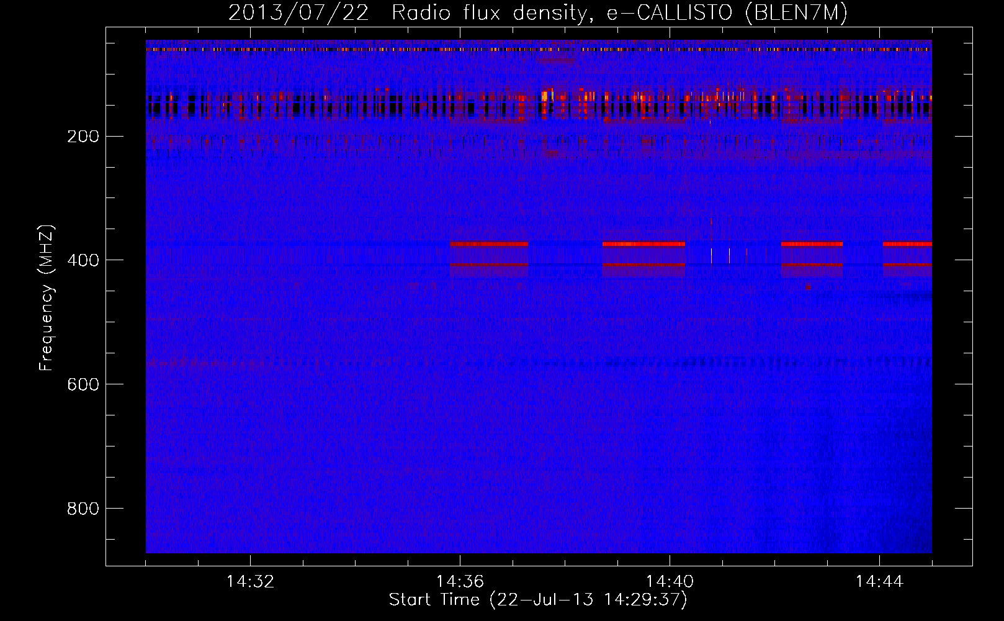Select the 14:40 time tick label

coord(670,582)
